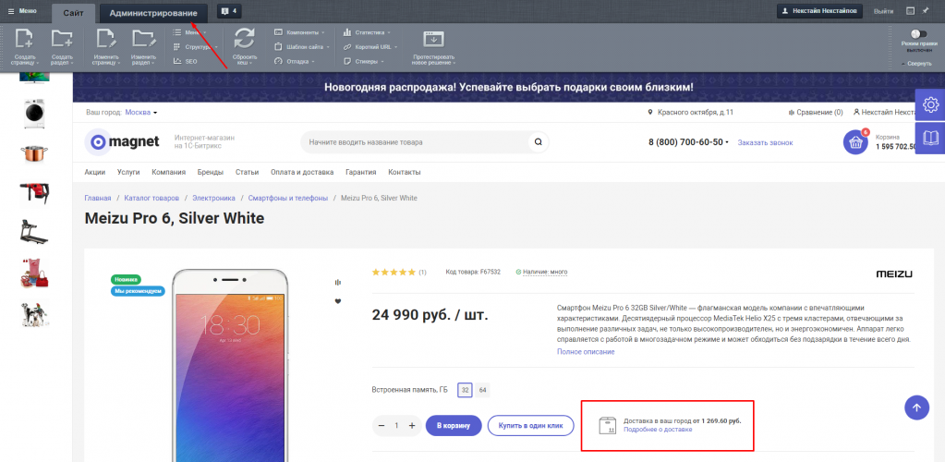Go to Смартфоны и телефоны breadcrumb

point(288,198)
